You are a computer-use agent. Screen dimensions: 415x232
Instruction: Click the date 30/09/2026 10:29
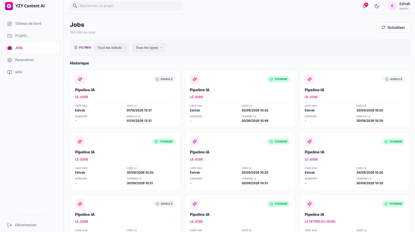370,121
